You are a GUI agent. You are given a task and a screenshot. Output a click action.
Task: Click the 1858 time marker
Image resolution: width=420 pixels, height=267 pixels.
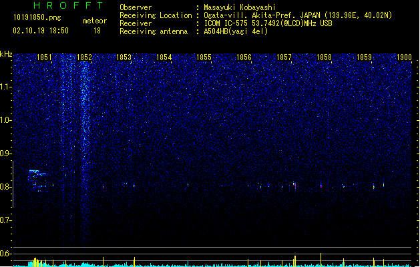coord(324,57)
